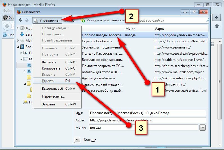
Task: Select Копировать menu entry
Action: (x=51, y=68)
